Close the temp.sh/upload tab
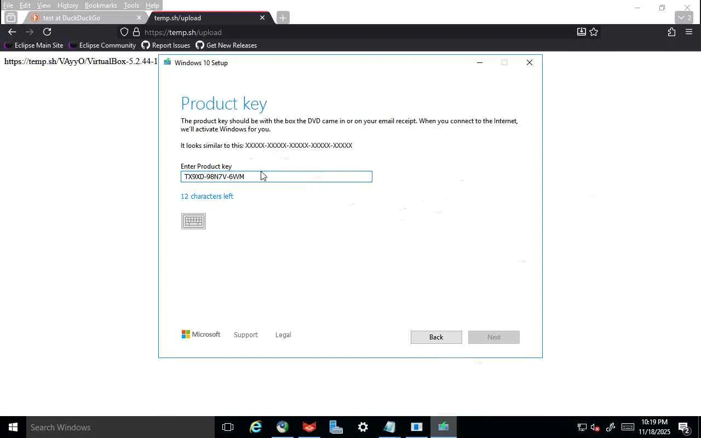 [262, 18]
